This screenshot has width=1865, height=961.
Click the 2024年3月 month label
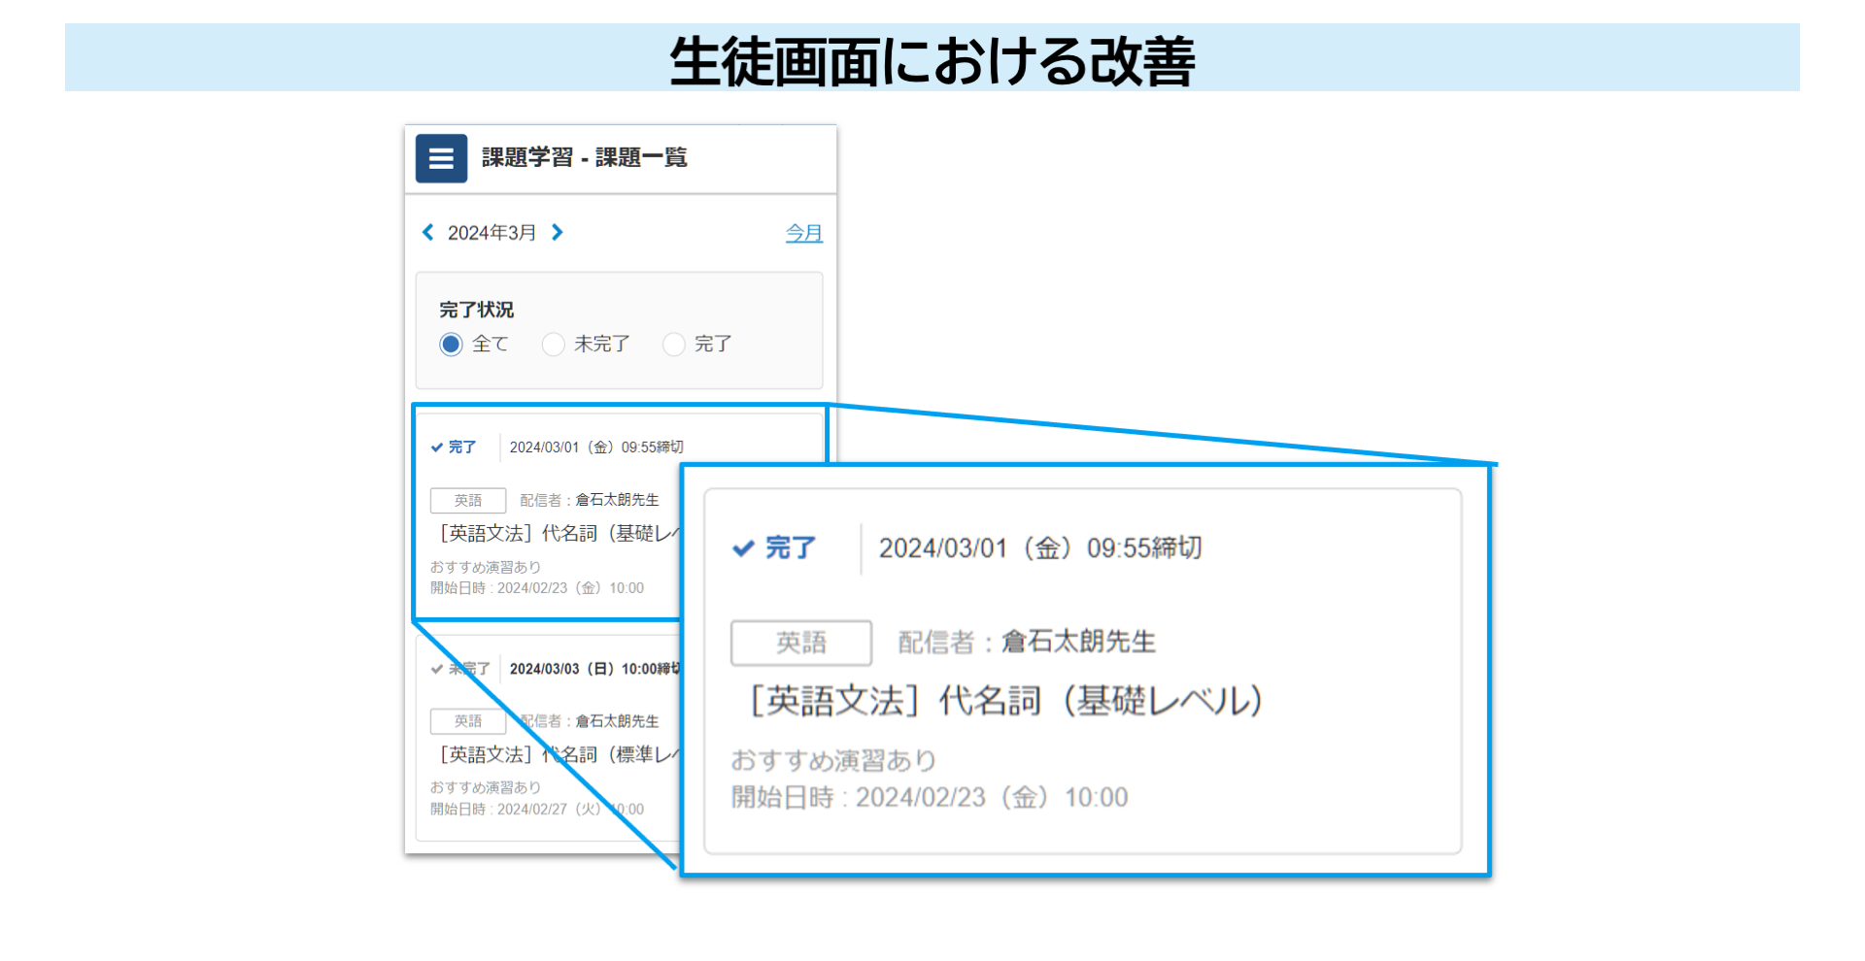[x=492, y=233]
